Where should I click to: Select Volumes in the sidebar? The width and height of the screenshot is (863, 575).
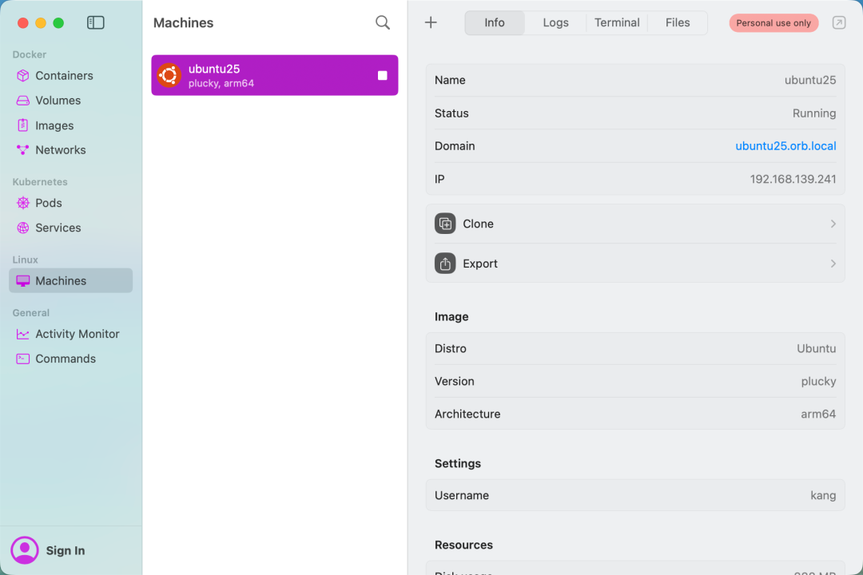(58, 101)
